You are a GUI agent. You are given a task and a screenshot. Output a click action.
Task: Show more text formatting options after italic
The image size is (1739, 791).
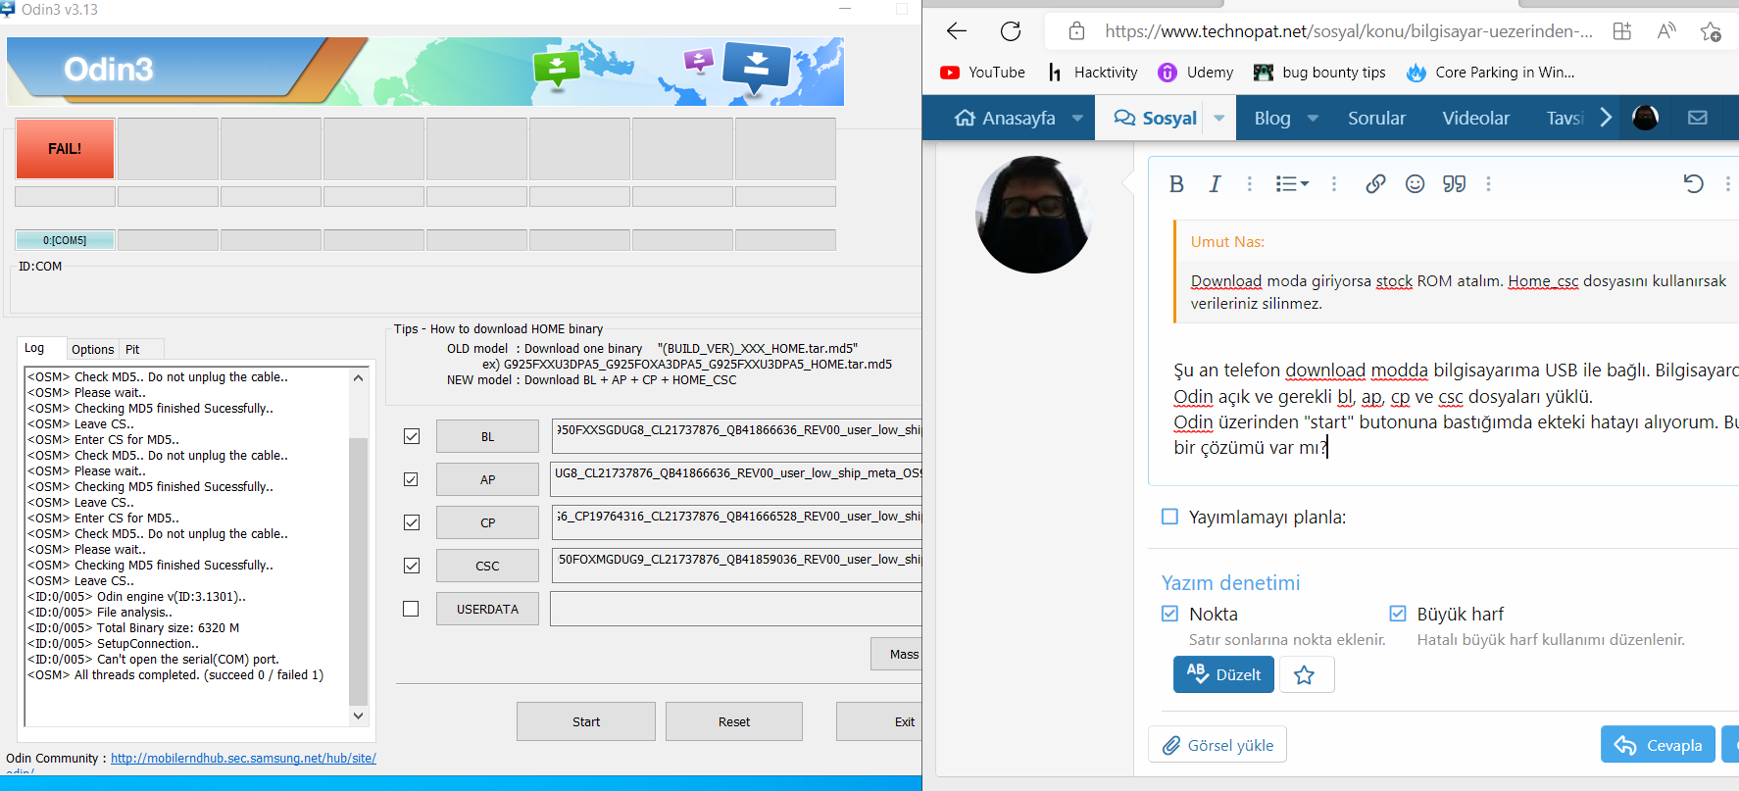pyautogui.click(x=1249, y=184)
